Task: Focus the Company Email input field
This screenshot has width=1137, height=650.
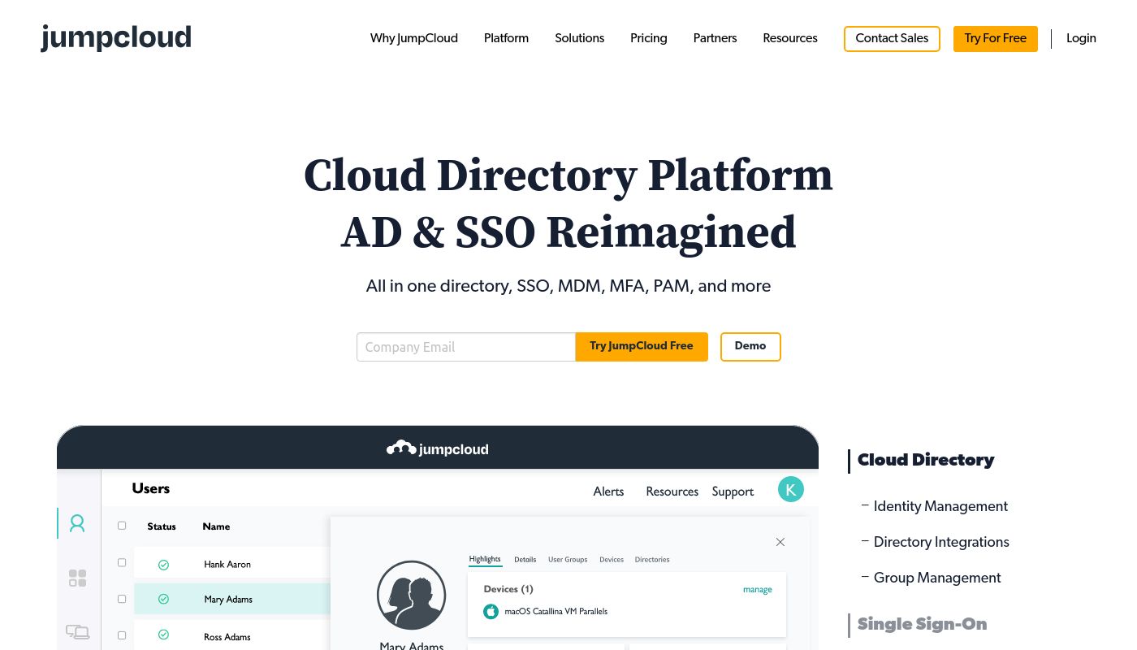Action: point(465,347)
